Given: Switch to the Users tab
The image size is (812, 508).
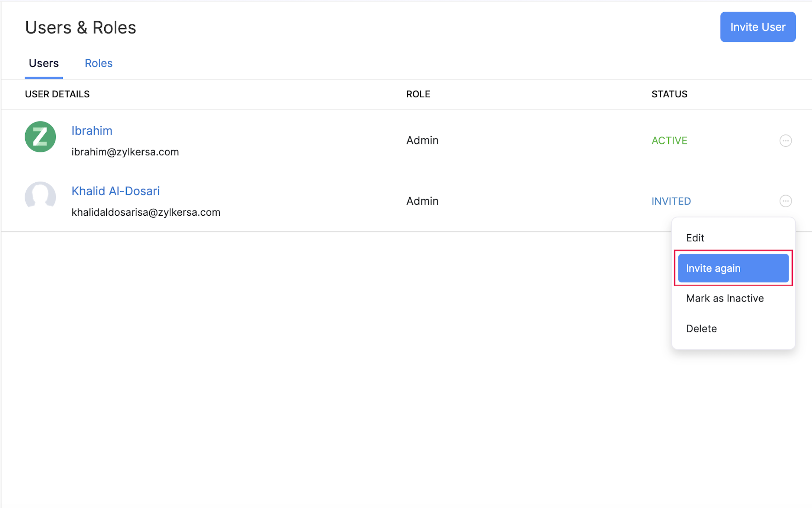Looking at the screenshot, I should click(x=43, y=63).
